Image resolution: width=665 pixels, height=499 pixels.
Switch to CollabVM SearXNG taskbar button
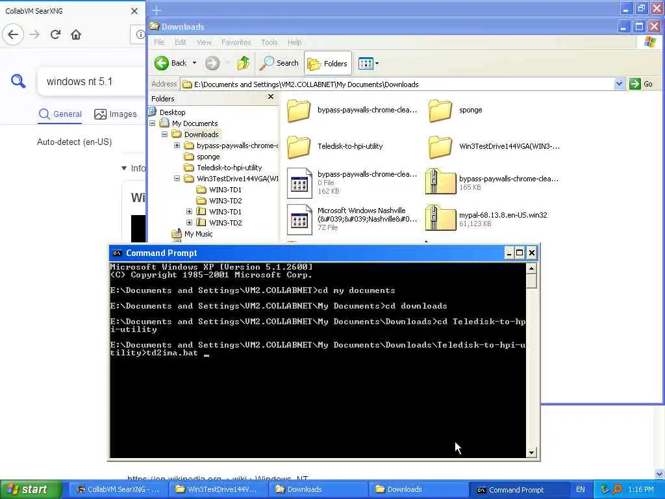click(x=118, y=490)
